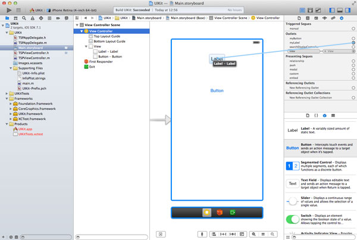Show the quick help inspector
This screenshot has width=357, height=240.
pos(308,18)
